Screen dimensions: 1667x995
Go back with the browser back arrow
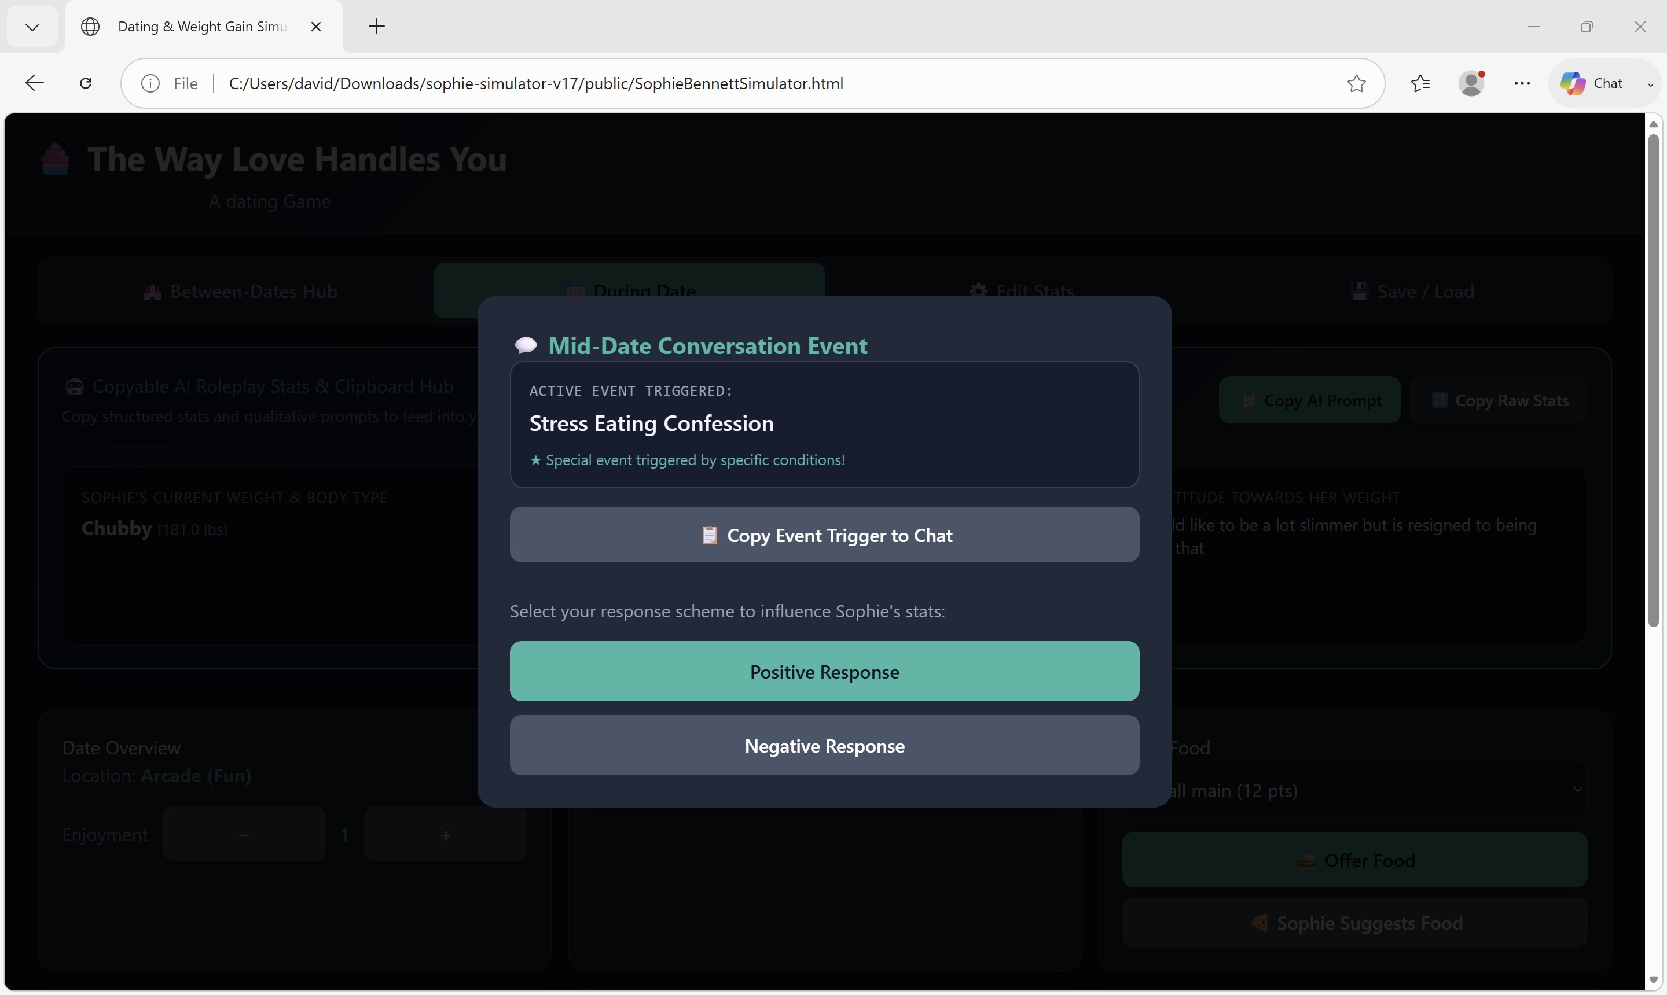point(34,83)
